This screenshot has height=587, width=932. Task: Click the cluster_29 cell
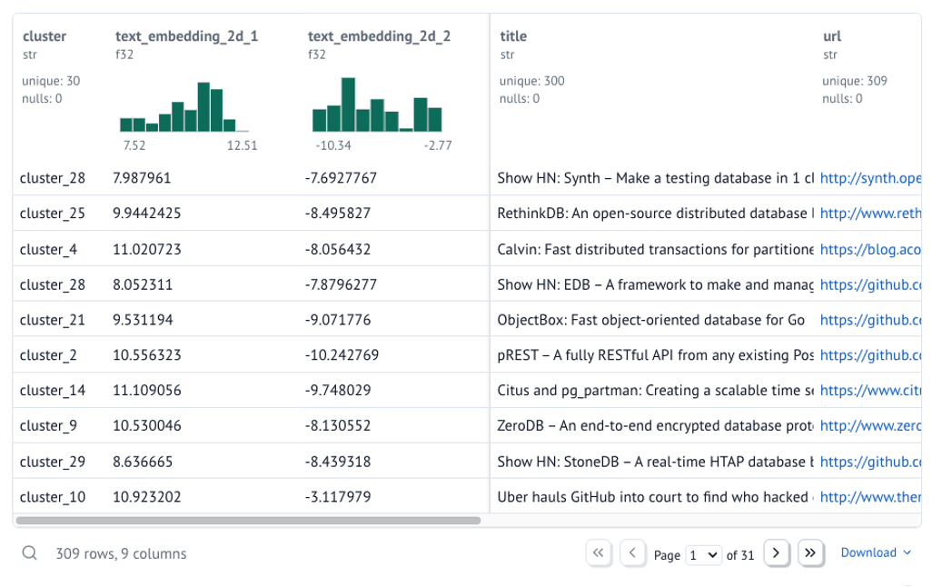(53, 462)
